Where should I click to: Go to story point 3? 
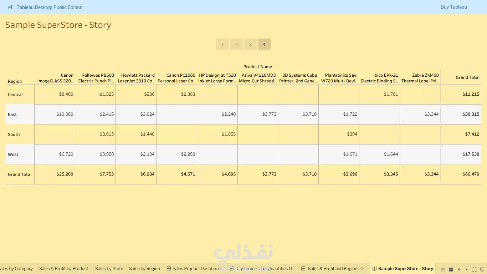click(250, 45)
